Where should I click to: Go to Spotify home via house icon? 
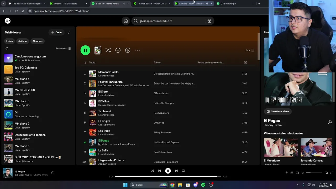(126, 21)
